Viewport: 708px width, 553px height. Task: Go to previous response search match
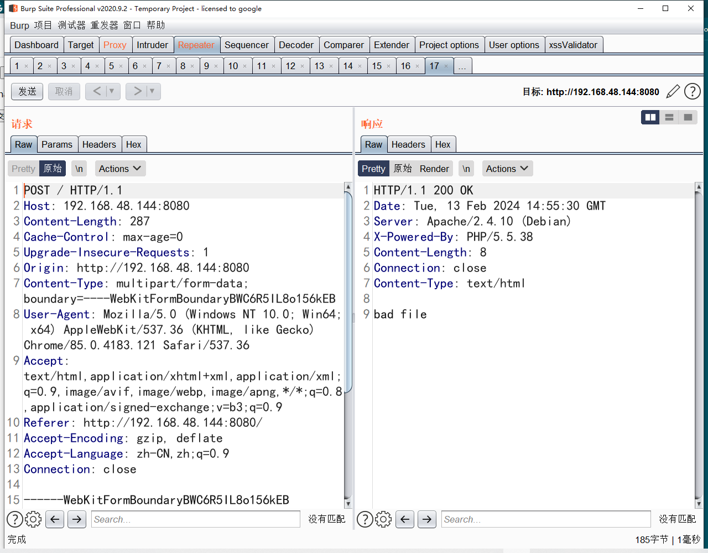coord(405,519)
